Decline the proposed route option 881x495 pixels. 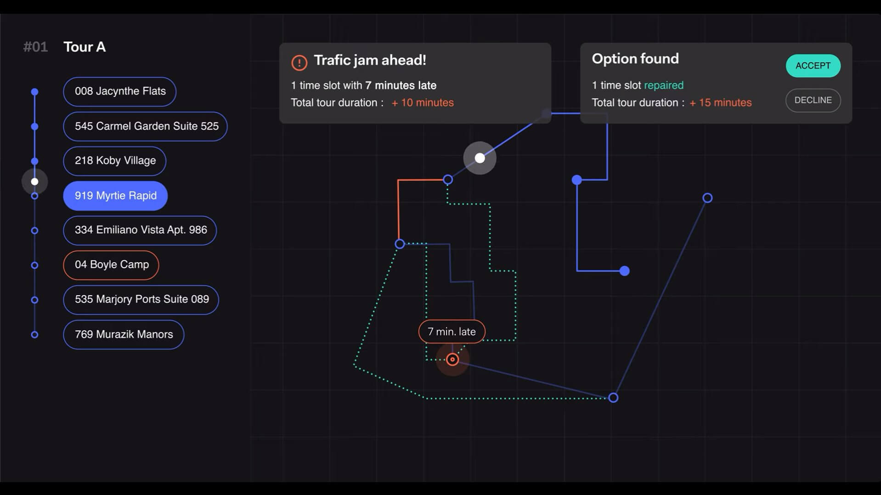813,100
